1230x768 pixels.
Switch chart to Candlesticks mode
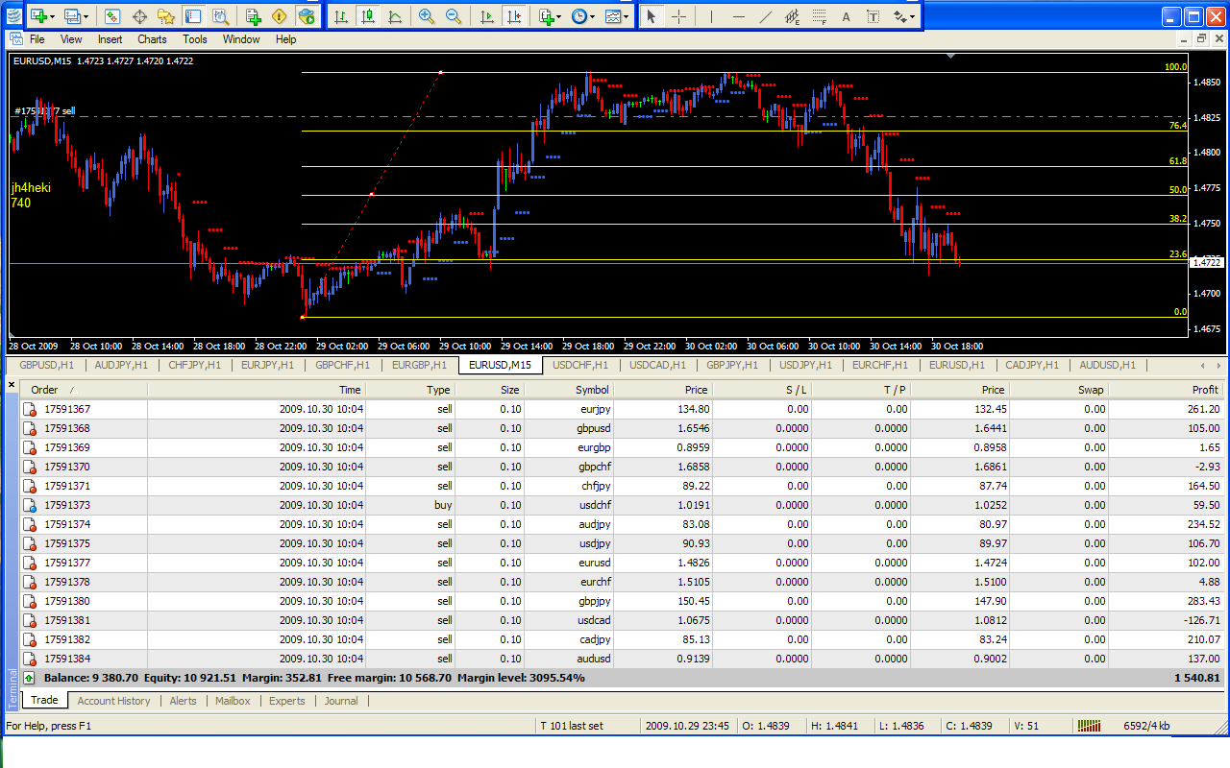click(367, 15)
